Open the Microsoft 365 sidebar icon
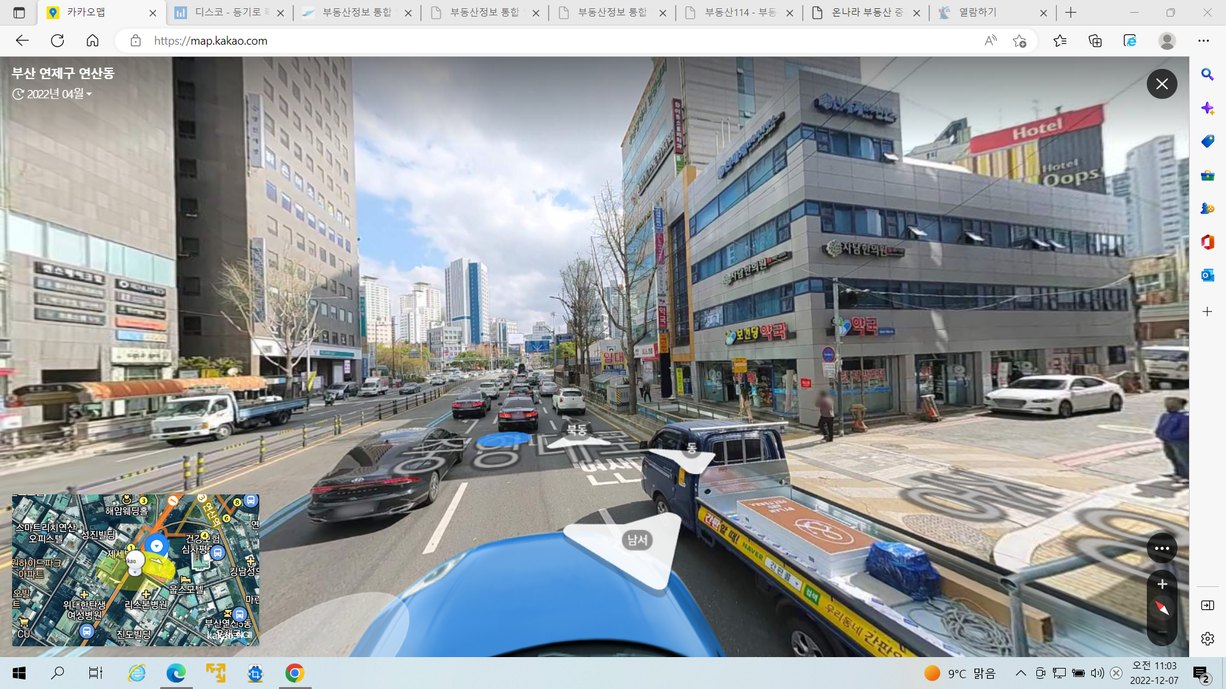 (1207, 242)
